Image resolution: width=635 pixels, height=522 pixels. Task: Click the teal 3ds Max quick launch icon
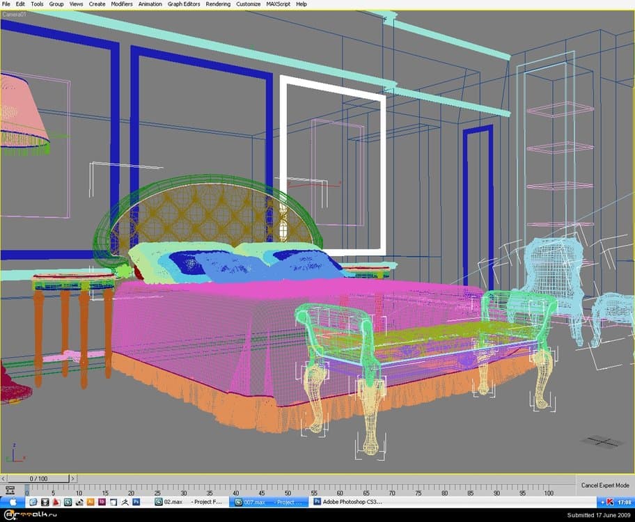(x=68, y=501)
